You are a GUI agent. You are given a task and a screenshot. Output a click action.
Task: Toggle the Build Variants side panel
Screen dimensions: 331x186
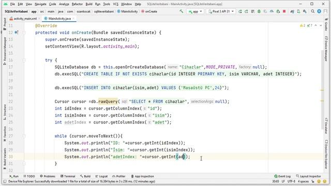pos(5,159)
